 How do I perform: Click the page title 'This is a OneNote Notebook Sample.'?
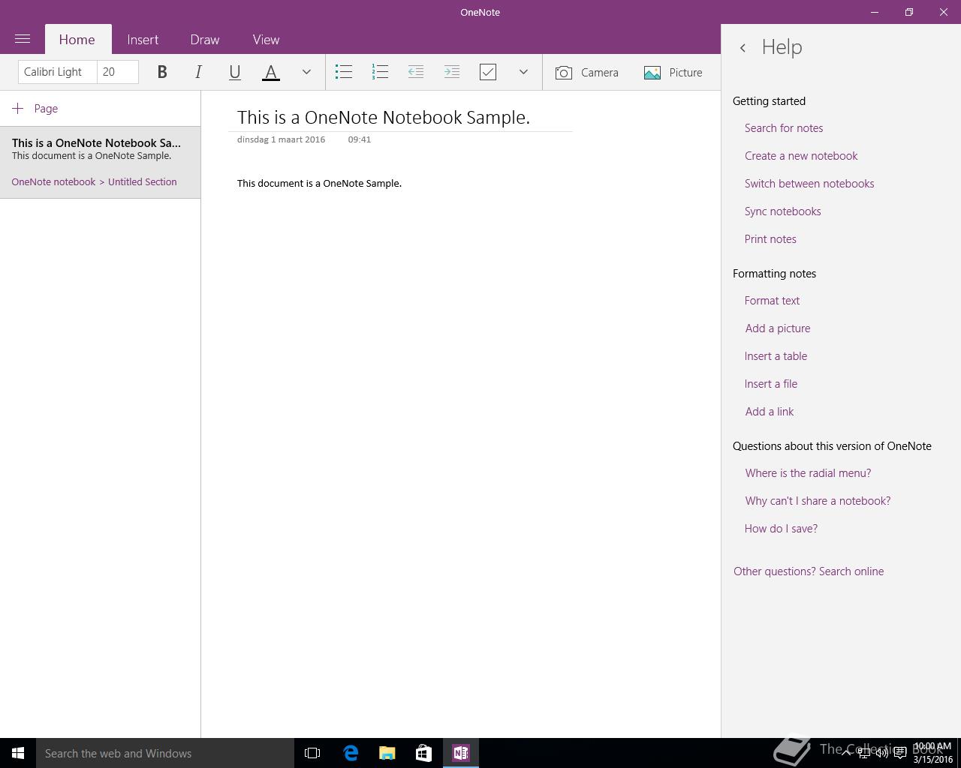click(x=384, y=118)
